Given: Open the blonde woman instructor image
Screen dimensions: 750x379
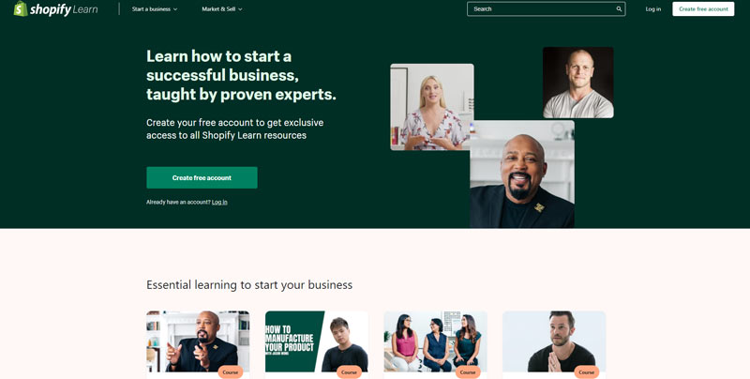Looking at the screenshot, I should (432, 107).
